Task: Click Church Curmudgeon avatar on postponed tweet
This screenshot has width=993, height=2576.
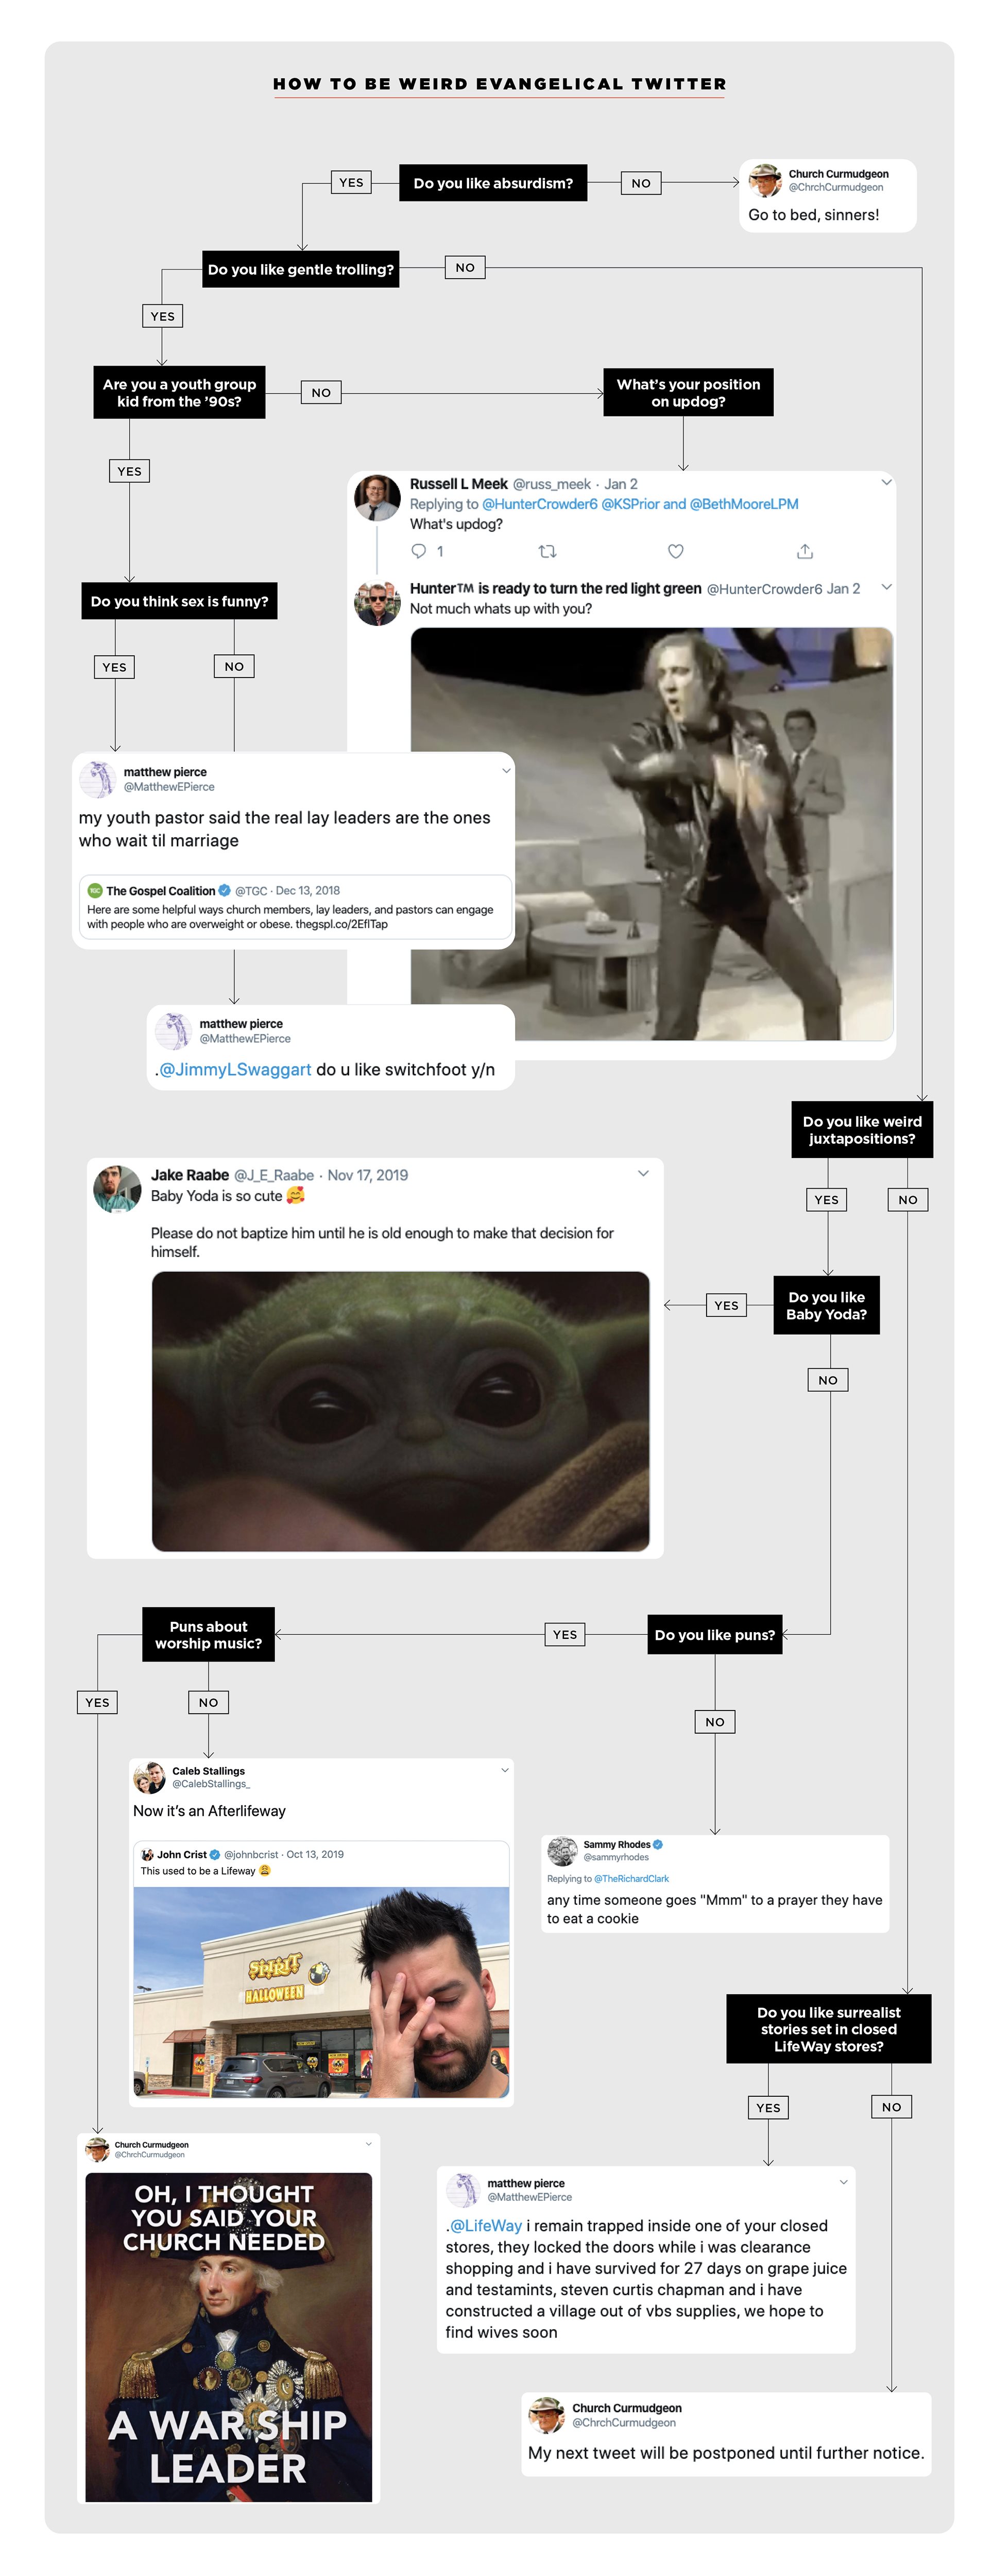Action: pyautogui.click(x=546, y=2415)
